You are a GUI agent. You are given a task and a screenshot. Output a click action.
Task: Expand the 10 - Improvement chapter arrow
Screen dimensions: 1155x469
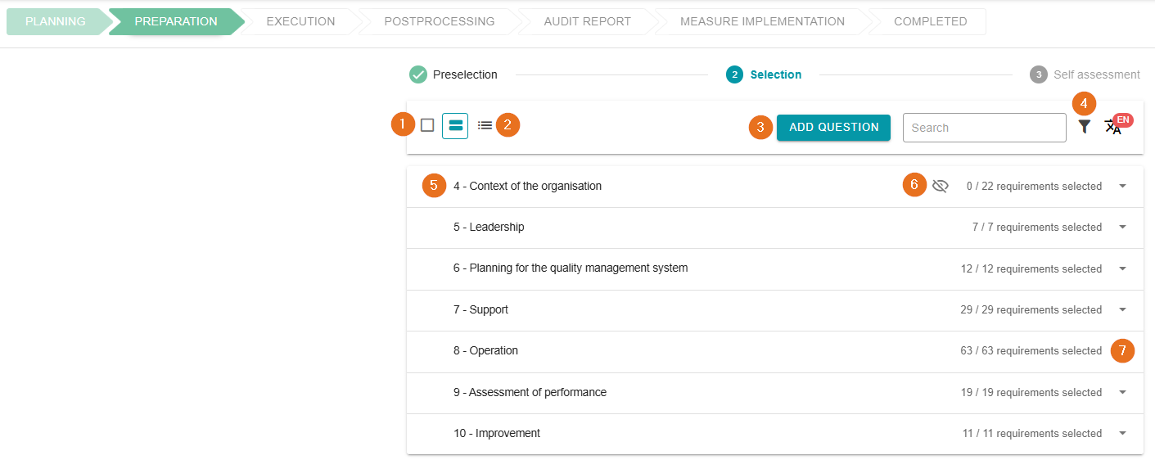click(x=1122, y=433)
